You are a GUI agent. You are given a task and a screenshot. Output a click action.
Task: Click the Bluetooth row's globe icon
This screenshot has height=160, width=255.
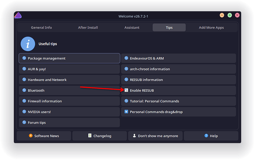[x=24, y=90]
